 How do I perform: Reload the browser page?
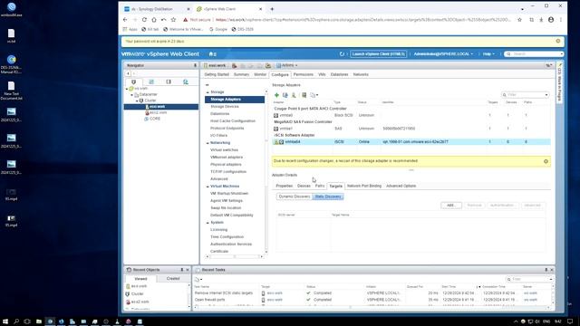pos(144,20)
